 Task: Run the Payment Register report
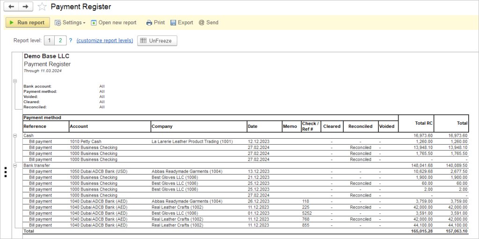27,22
